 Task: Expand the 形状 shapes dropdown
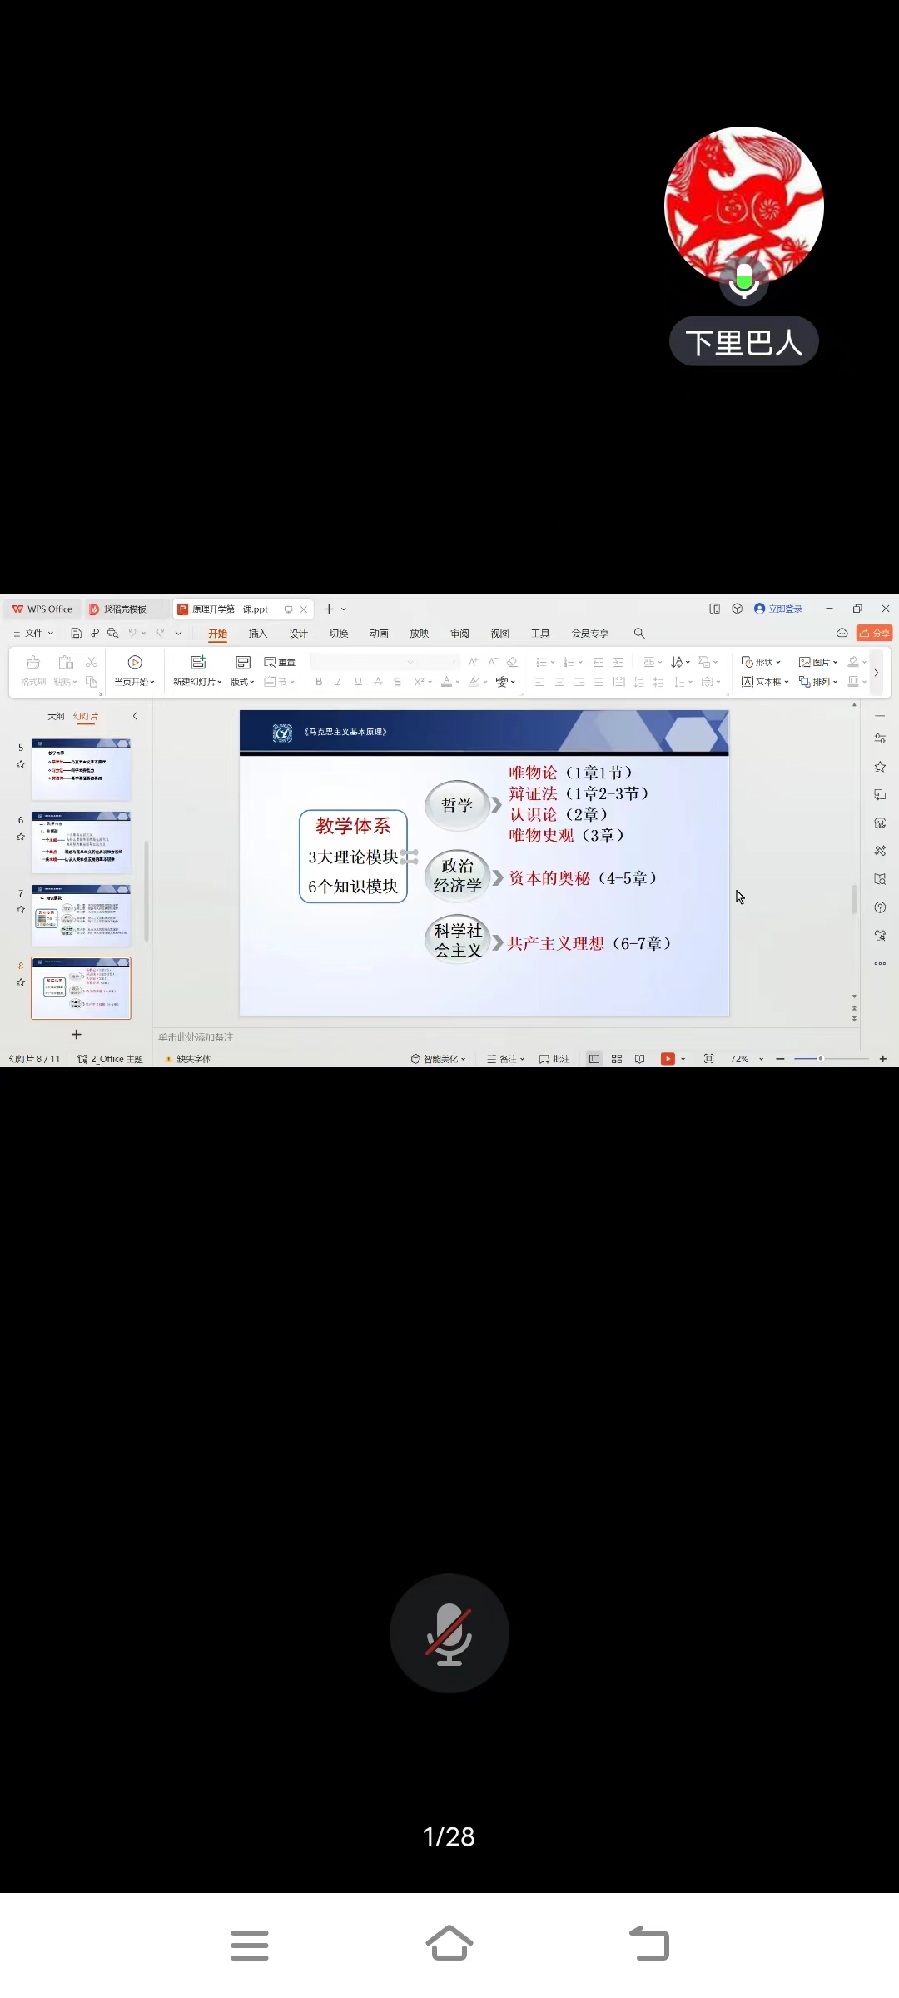tap(762, 663)
